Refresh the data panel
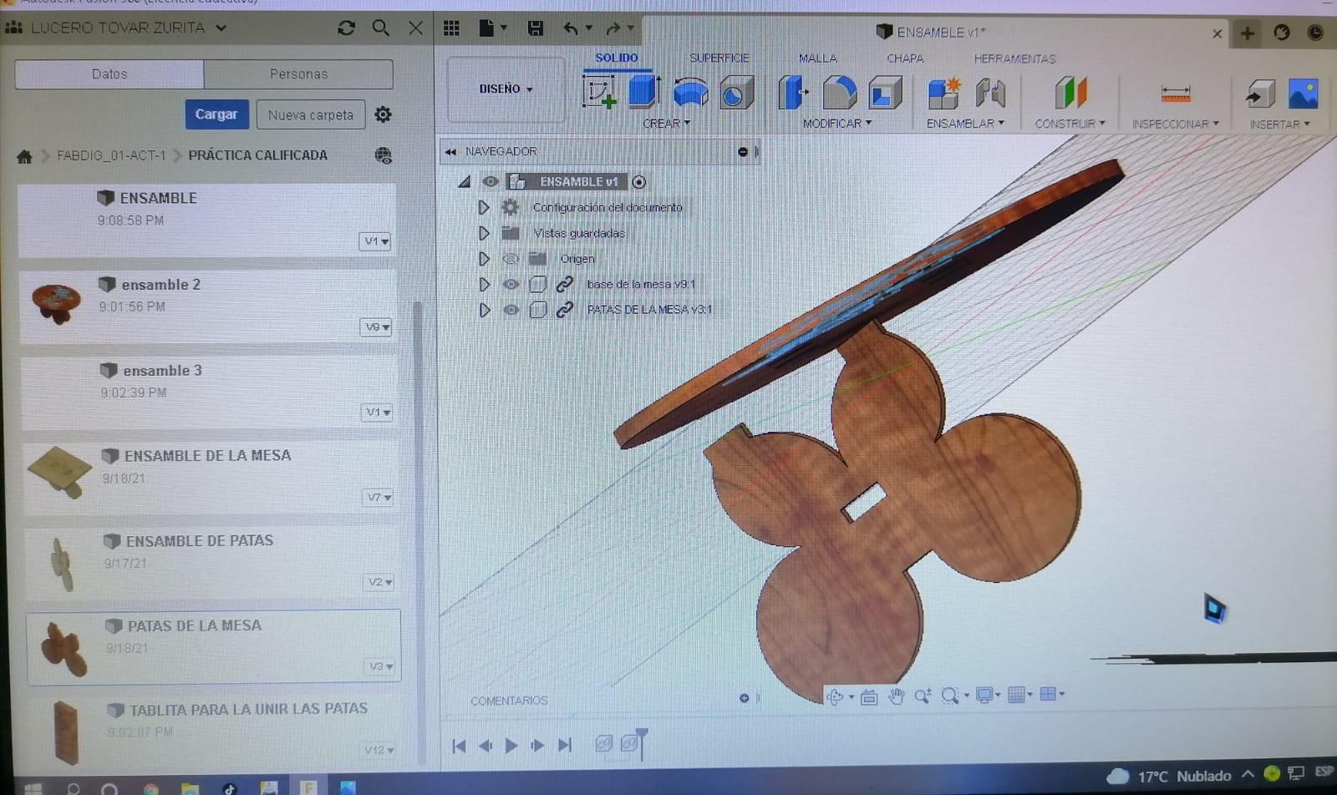Screen dimensions: 1337x795 point(346,28)
